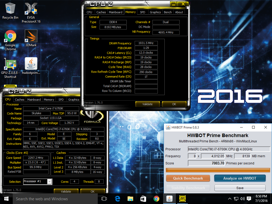Open hwbotprime Java desktop icon
Screen dimensions: 272x204
(31, 66)
